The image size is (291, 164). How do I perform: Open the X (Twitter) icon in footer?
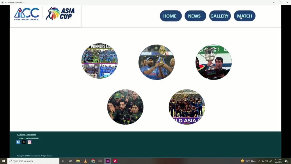tap(24, 142)
